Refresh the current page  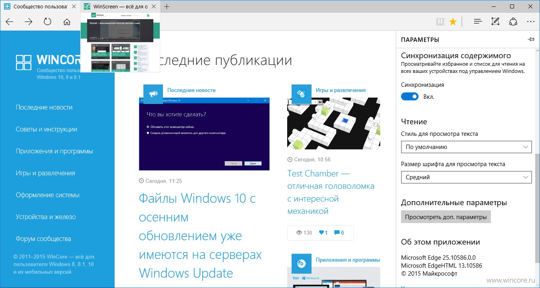pos(48,22)
